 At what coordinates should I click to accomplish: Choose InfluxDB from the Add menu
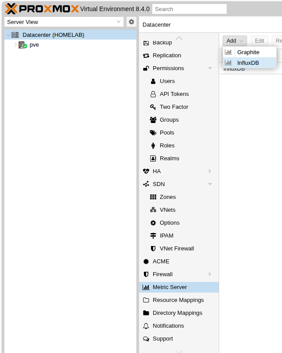coord(249,63)
